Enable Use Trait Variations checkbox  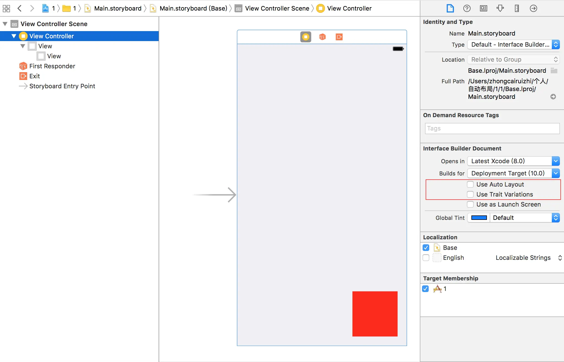click(x=470, y=194)
